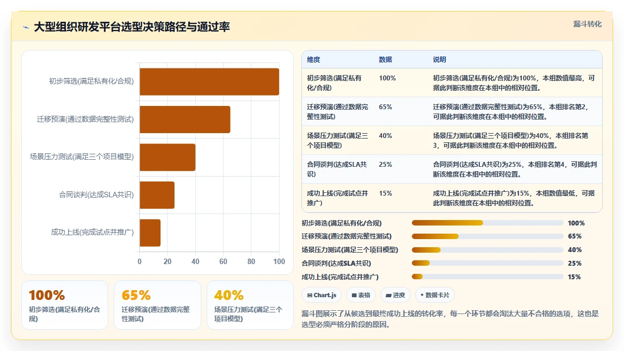Image resolution: width=624 pixels, height=351 pixels.
Task: Click the summary paragraph starting 漏斗图展示了
Action: [x=450, y=319]
